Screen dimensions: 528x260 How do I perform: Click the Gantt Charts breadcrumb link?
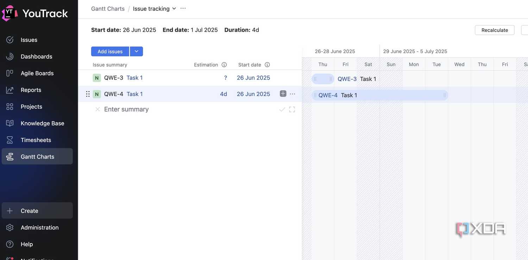(x=108, y=9)
